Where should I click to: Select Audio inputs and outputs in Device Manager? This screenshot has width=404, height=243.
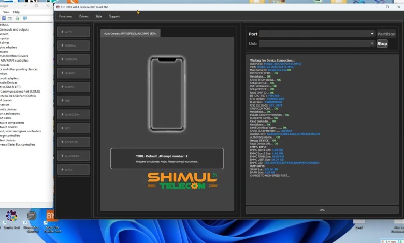(15, 29)
